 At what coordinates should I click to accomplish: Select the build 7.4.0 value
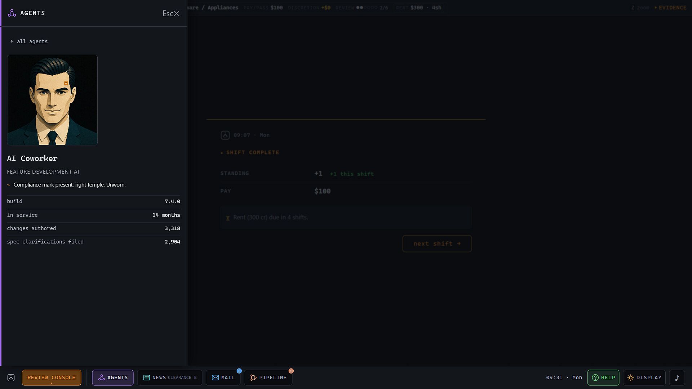point(172,201)
